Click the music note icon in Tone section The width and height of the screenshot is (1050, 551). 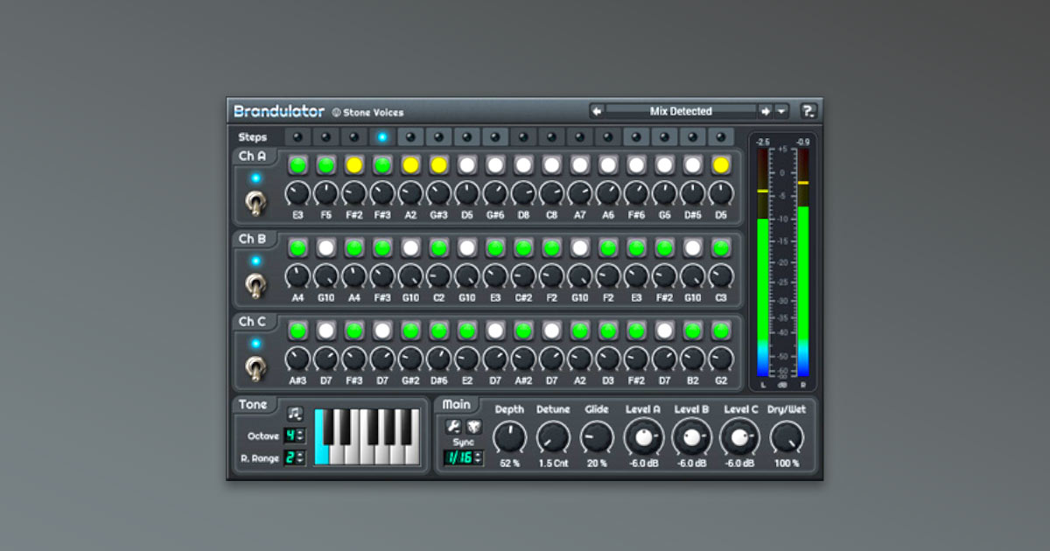coord(295,413)
